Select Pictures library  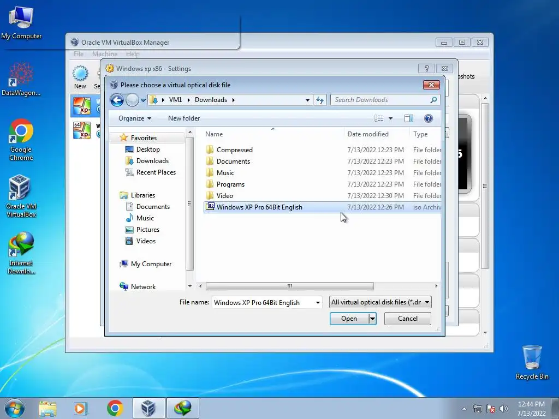(x=147, y=230)
